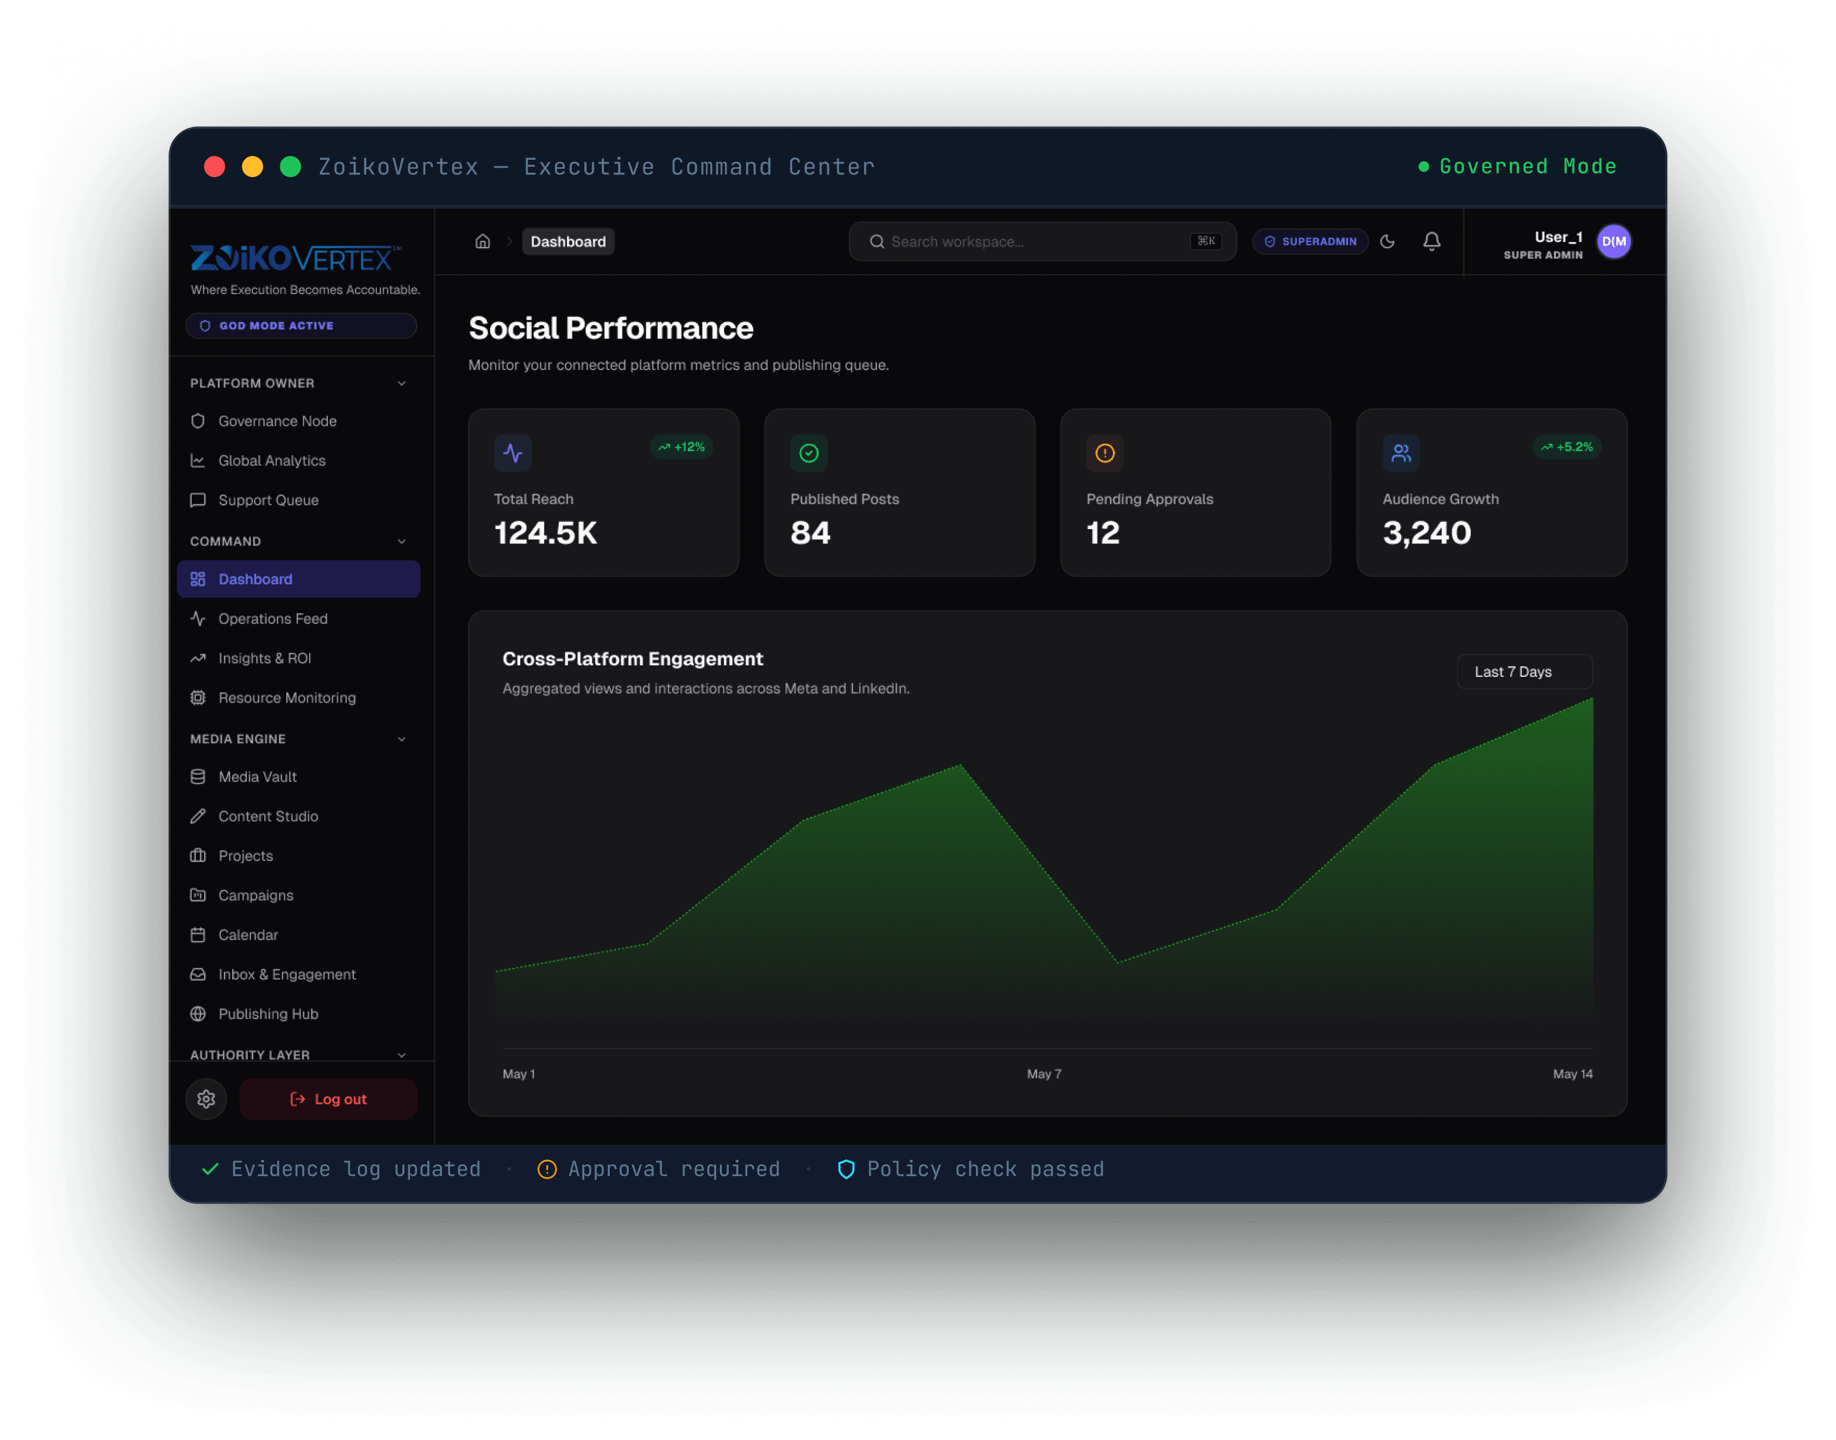Go to Insights & ROI
The width and height of the screenshot is (1836, 1440).
298,658
